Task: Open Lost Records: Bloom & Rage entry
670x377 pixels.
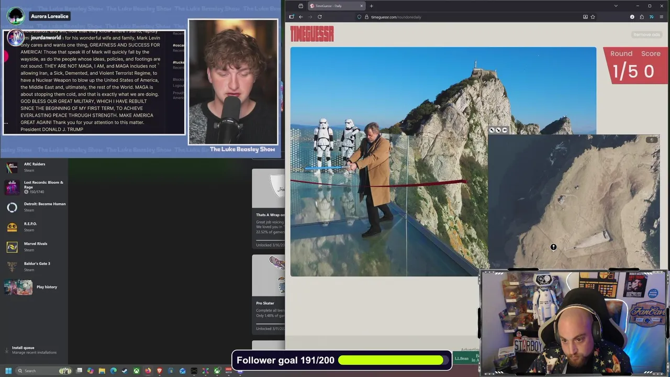Action: (x=34, y=187)
